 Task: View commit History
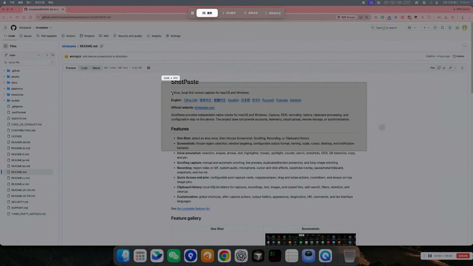[x=459, y=56]
